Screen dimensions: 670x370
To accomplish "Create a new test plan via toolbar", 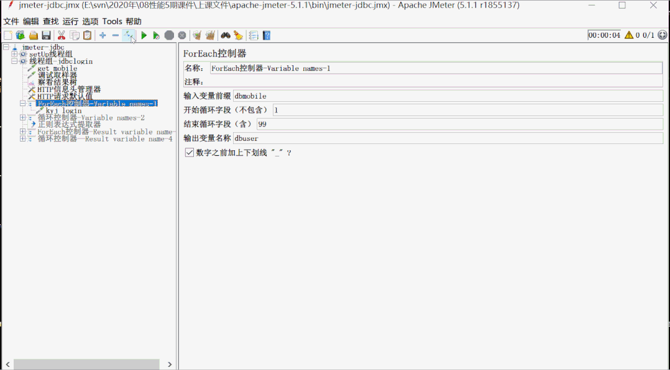I will pos(8,35).
